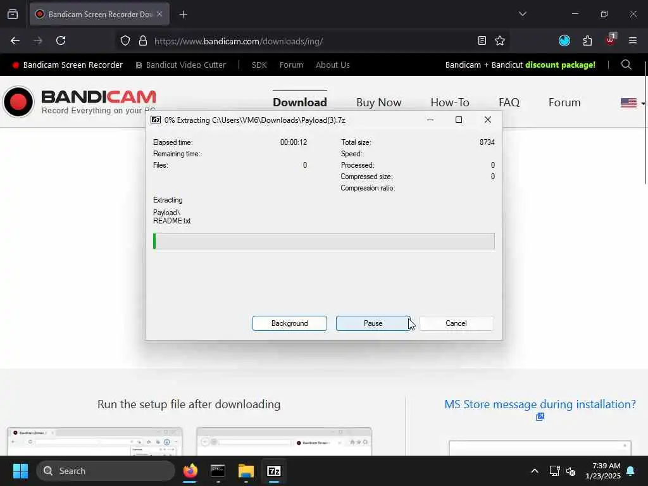Open a new browser tab
648x486 pixels.
(x=183, y=15)
